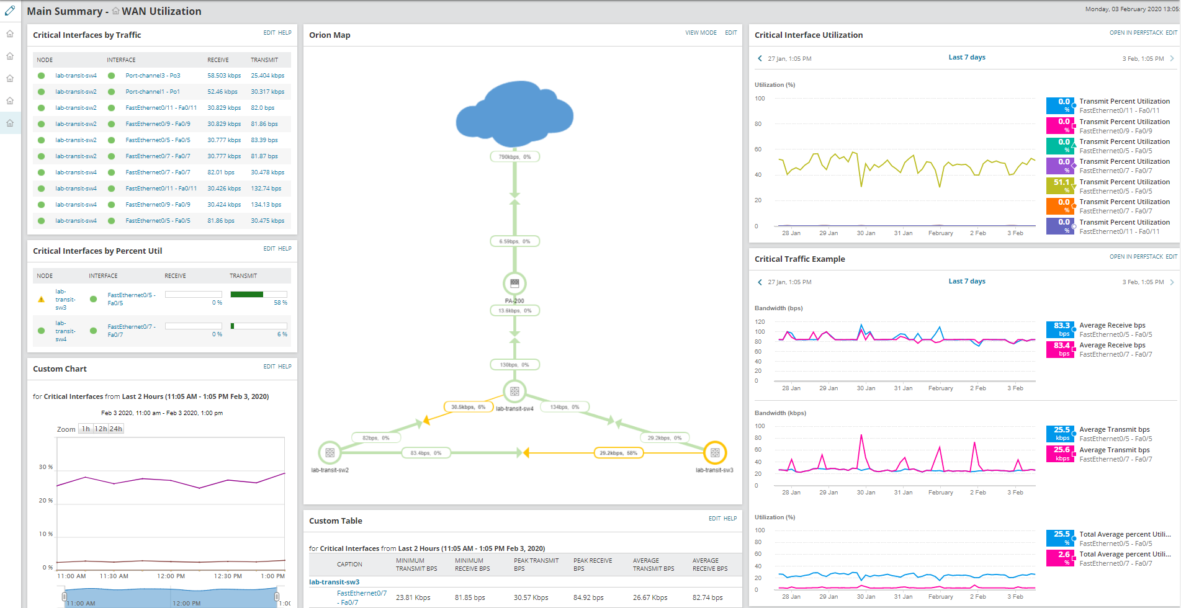Click the left handle of chart range slider
The width and height of the screenshot is (1181, 608).
click(x=64, y=597)
